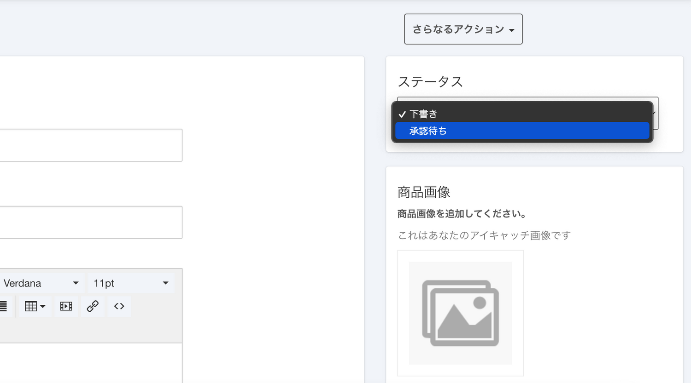Open the Verdana font family dropdown

pos(41,283)
